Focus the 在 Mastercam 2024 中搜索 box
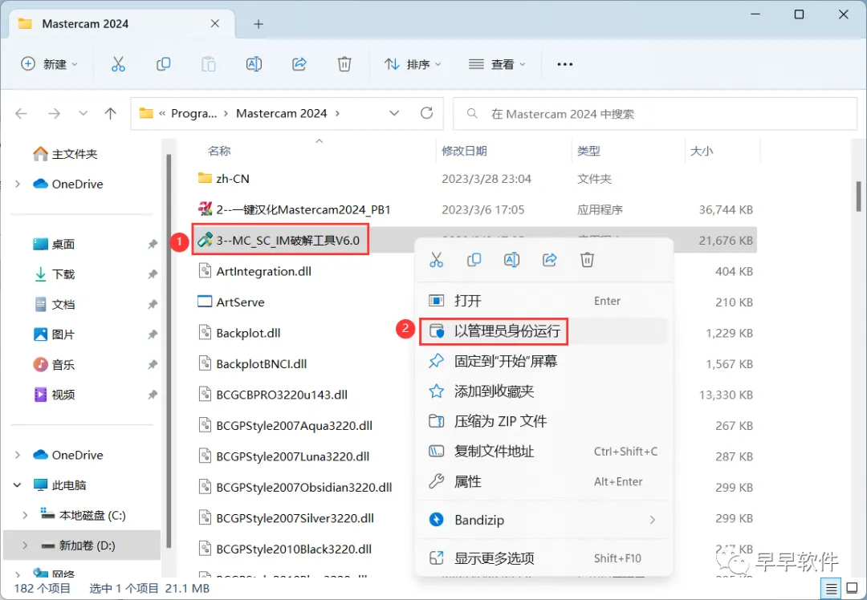Viewport: 867px width, 600px height. (x=655, y=114)
